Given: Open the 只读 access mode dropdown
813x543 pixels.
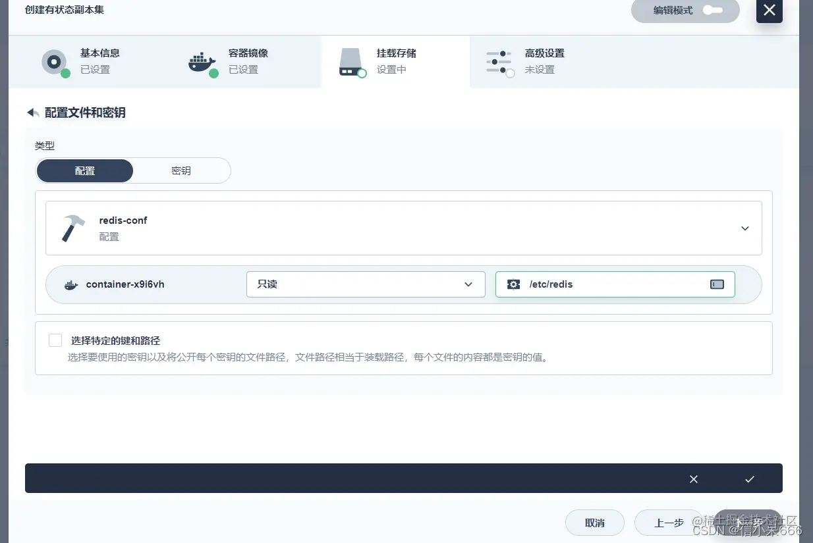Looking at the screenshot, I should click(x=366, y=284).
